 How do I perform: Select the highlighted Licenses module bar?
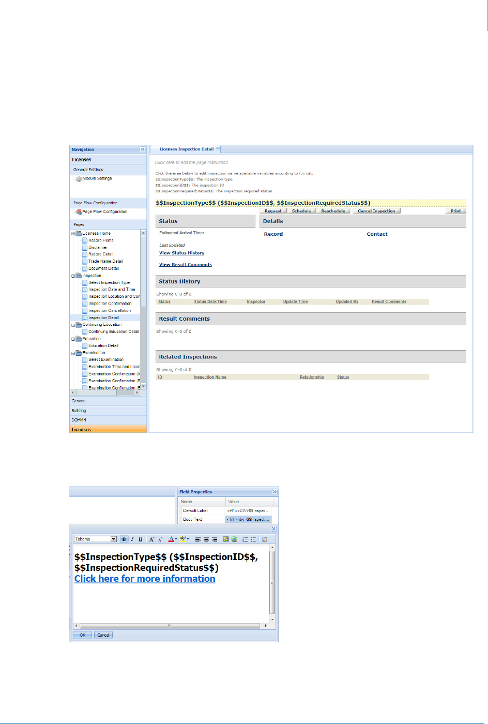(108, 429)
